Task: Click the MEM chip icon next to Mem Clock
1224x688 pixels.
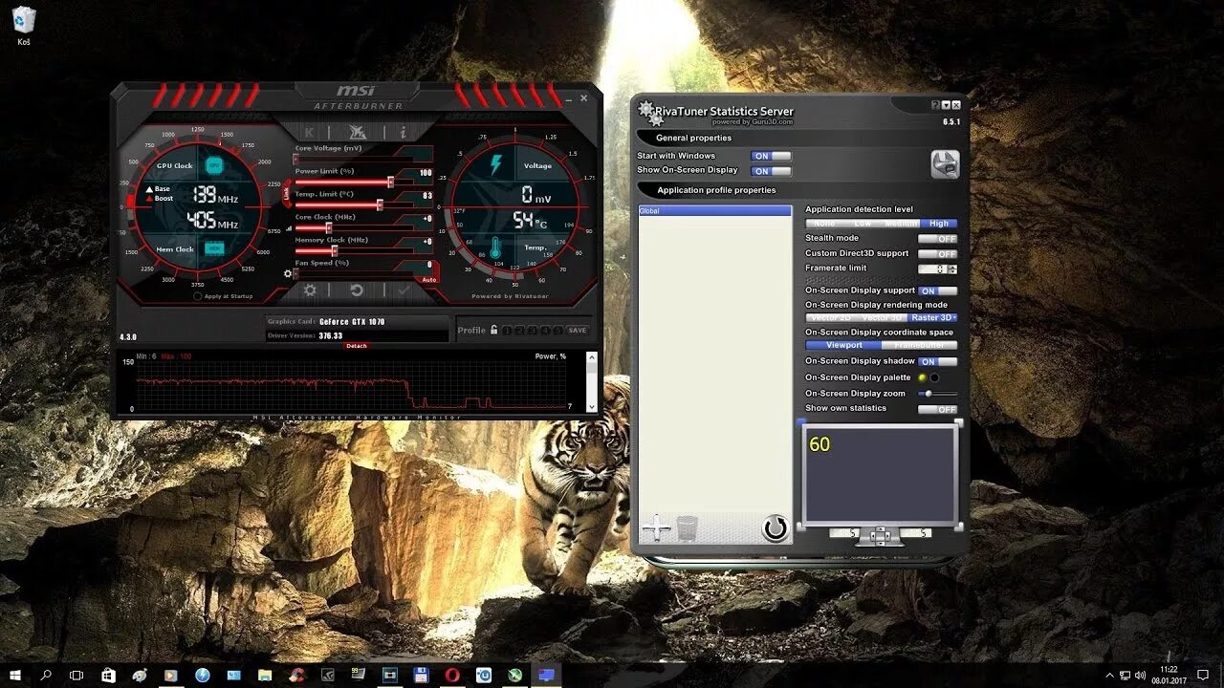Action: pyautogui.click(x=214, y=248)
